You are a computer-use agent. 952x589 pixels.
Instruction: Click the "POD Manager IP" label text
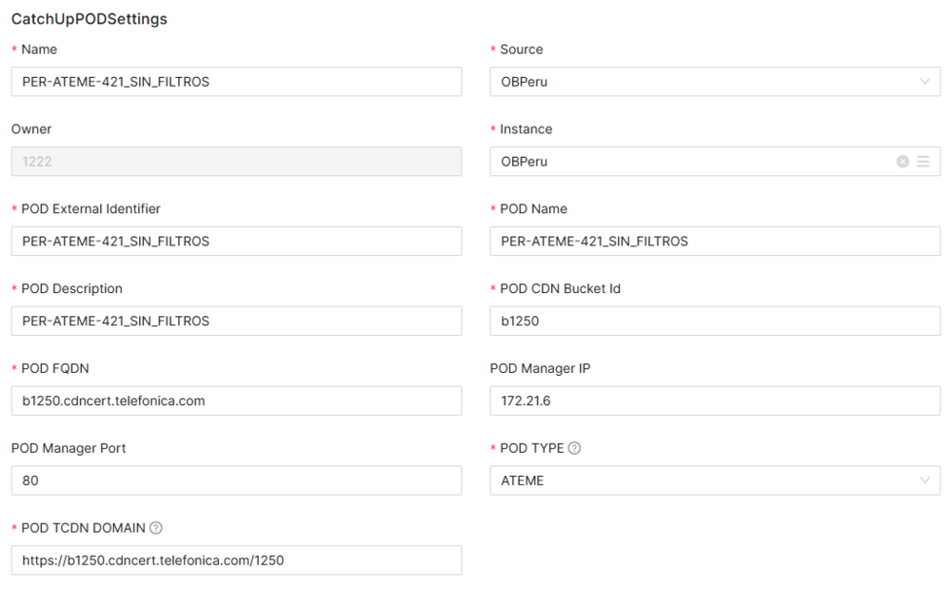[x=540, y=368]
